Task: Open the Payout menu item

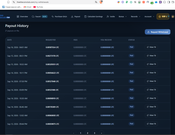Action: (76, 16)
